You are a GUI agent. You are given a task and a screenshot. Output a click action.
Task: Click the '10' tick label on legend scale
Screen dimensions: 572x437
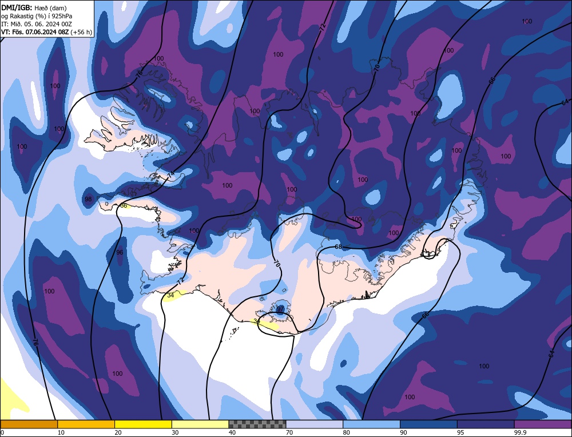(x=61, y=432)
